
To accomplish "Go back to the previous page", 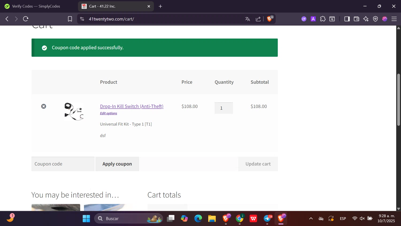I will coord(7,19).
